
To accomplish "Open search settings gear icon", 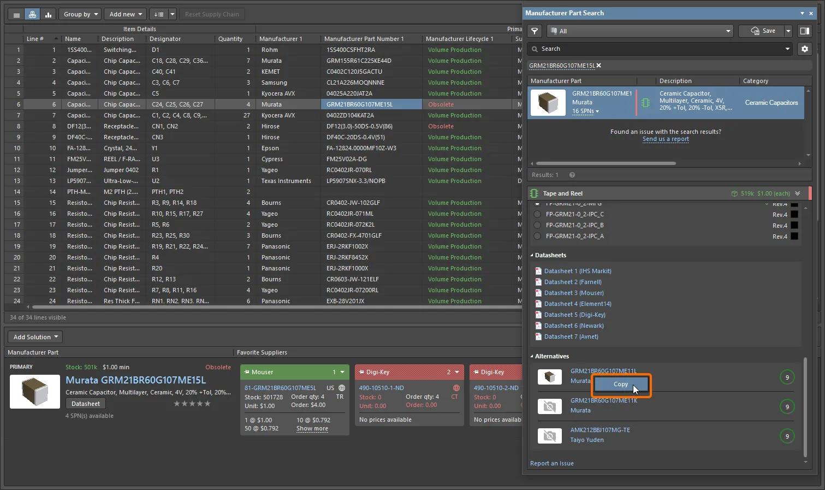I will [804, 49].
